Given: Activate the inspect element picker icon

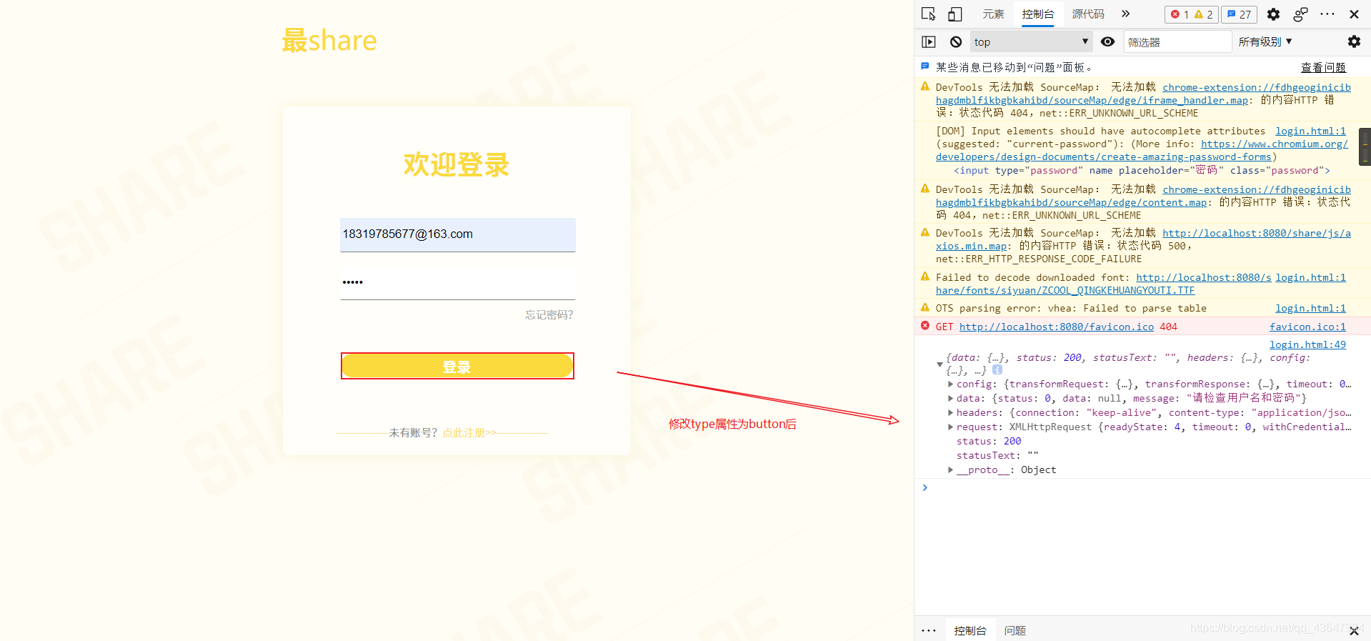Looking at the screenshot, I should pyautogui.click(x=928, y=14).
